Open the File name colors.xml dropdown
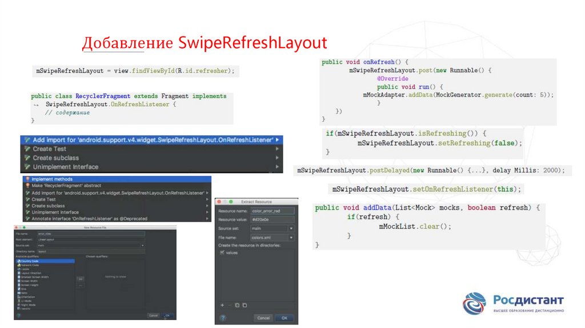 tap(291, 237)
